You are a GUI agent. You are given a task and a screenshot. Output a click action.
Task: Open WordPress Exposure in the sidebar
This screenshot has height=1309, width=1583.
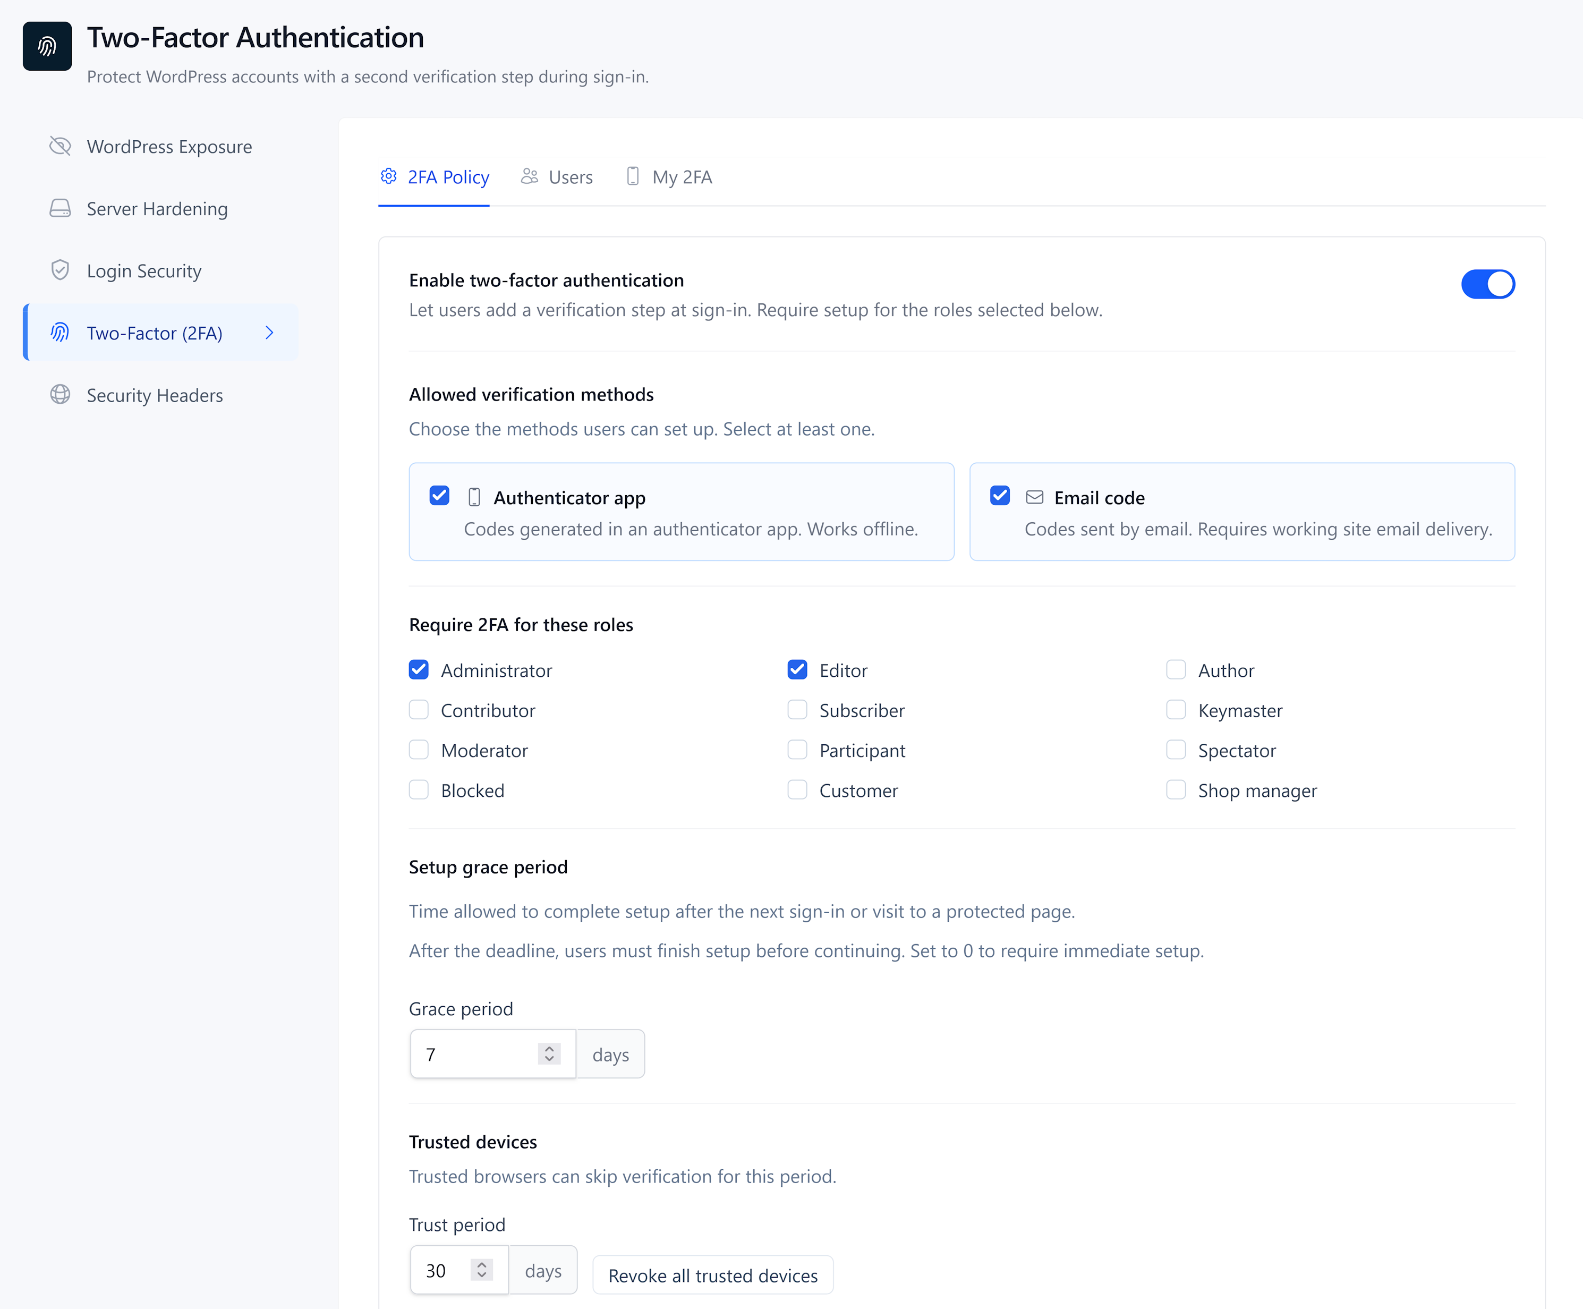161,146
